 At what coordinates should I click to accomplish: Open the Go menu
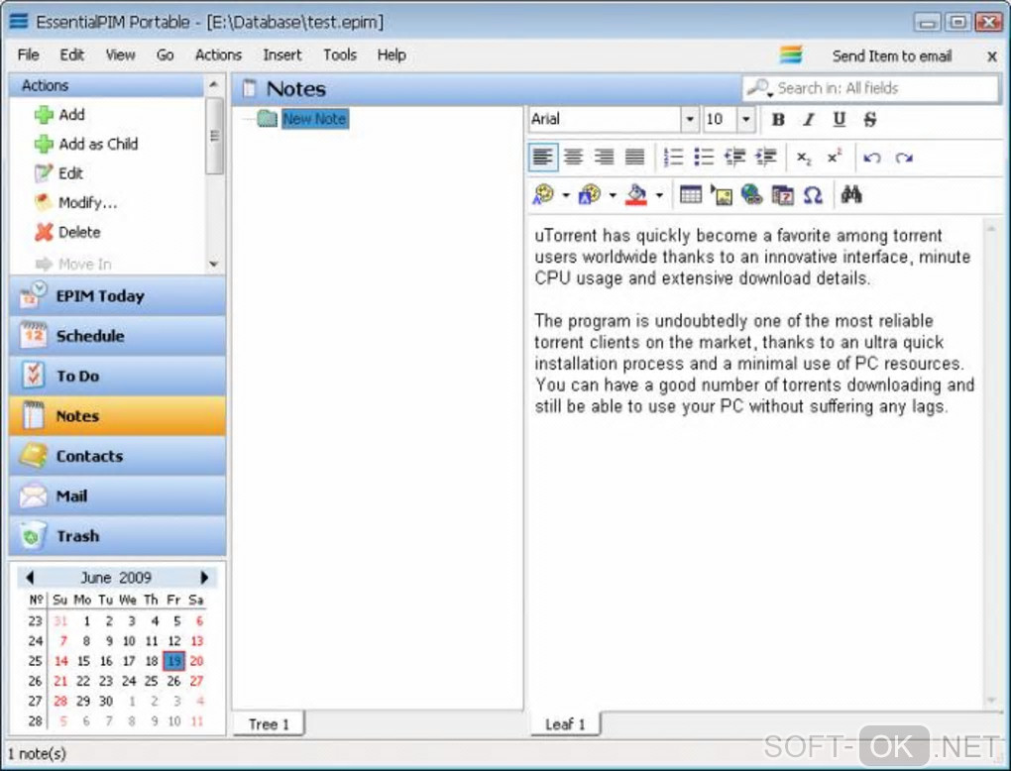pos(166,55)
